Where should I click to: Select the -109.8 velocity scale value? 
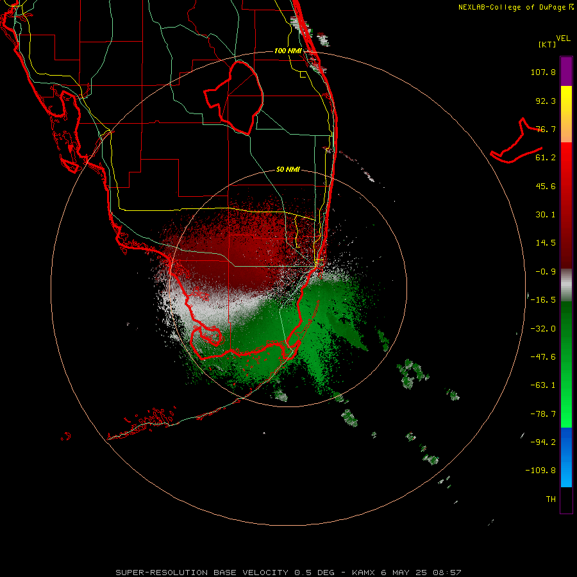click(540, 471)
